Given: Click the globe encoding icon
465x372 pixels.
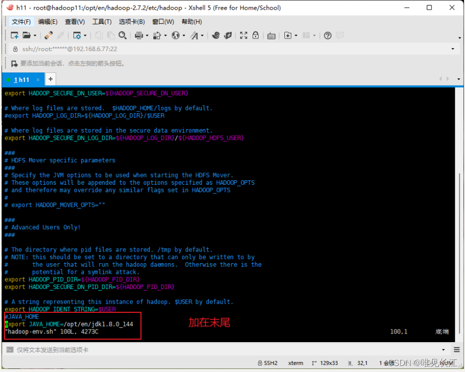Looking at the screenshot, I should [176, 35].
